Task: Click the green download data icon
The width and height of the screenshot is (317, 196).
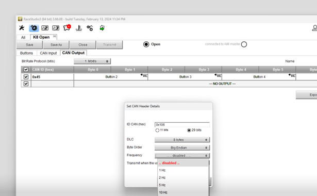Action: [102, 28]
